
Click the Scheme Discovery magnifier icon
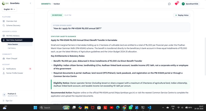(4, 25)
